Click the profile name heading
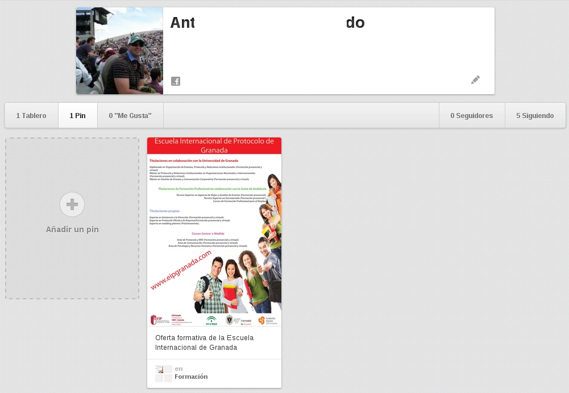This screenshot has height=393, width=569. coord(267,23)
